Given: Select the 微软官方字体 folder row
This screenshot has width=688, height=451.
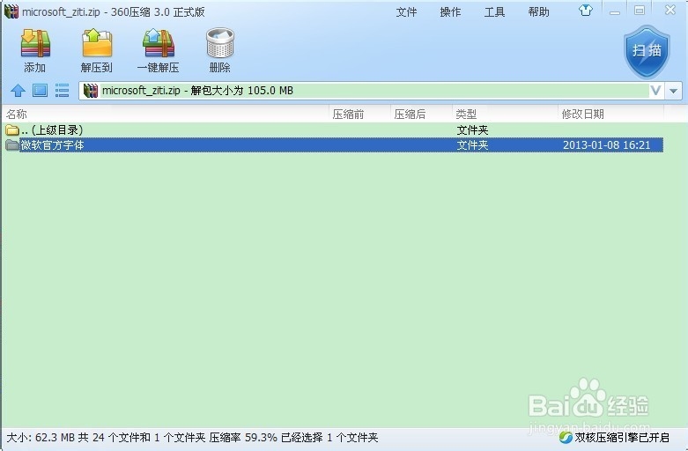Looking at the screenshot, I should pos(334,144).
